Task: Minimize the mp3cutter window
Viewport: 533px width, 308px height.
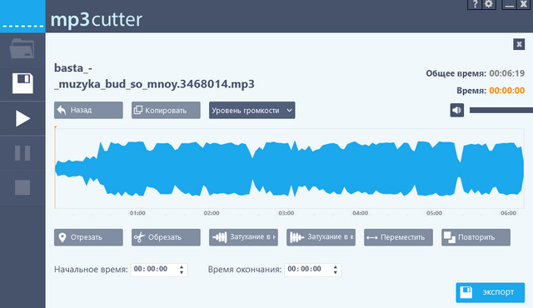Action: pyautogui.click(x=509, y=4)
